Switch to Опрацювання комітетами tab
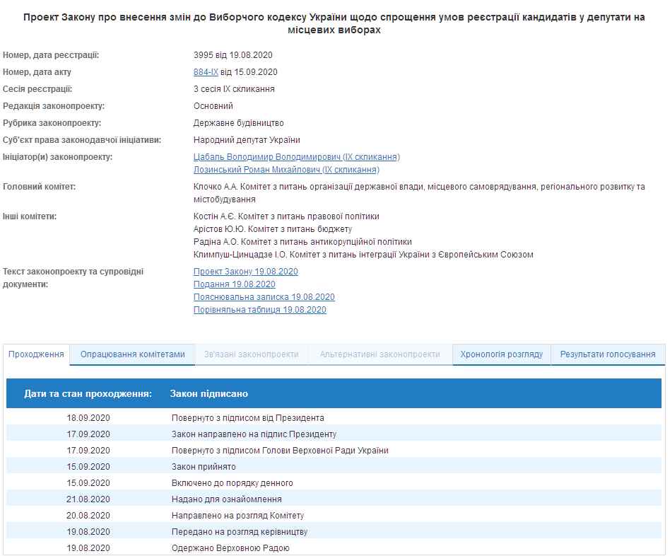Screen dimensions: 670x556 132,354
